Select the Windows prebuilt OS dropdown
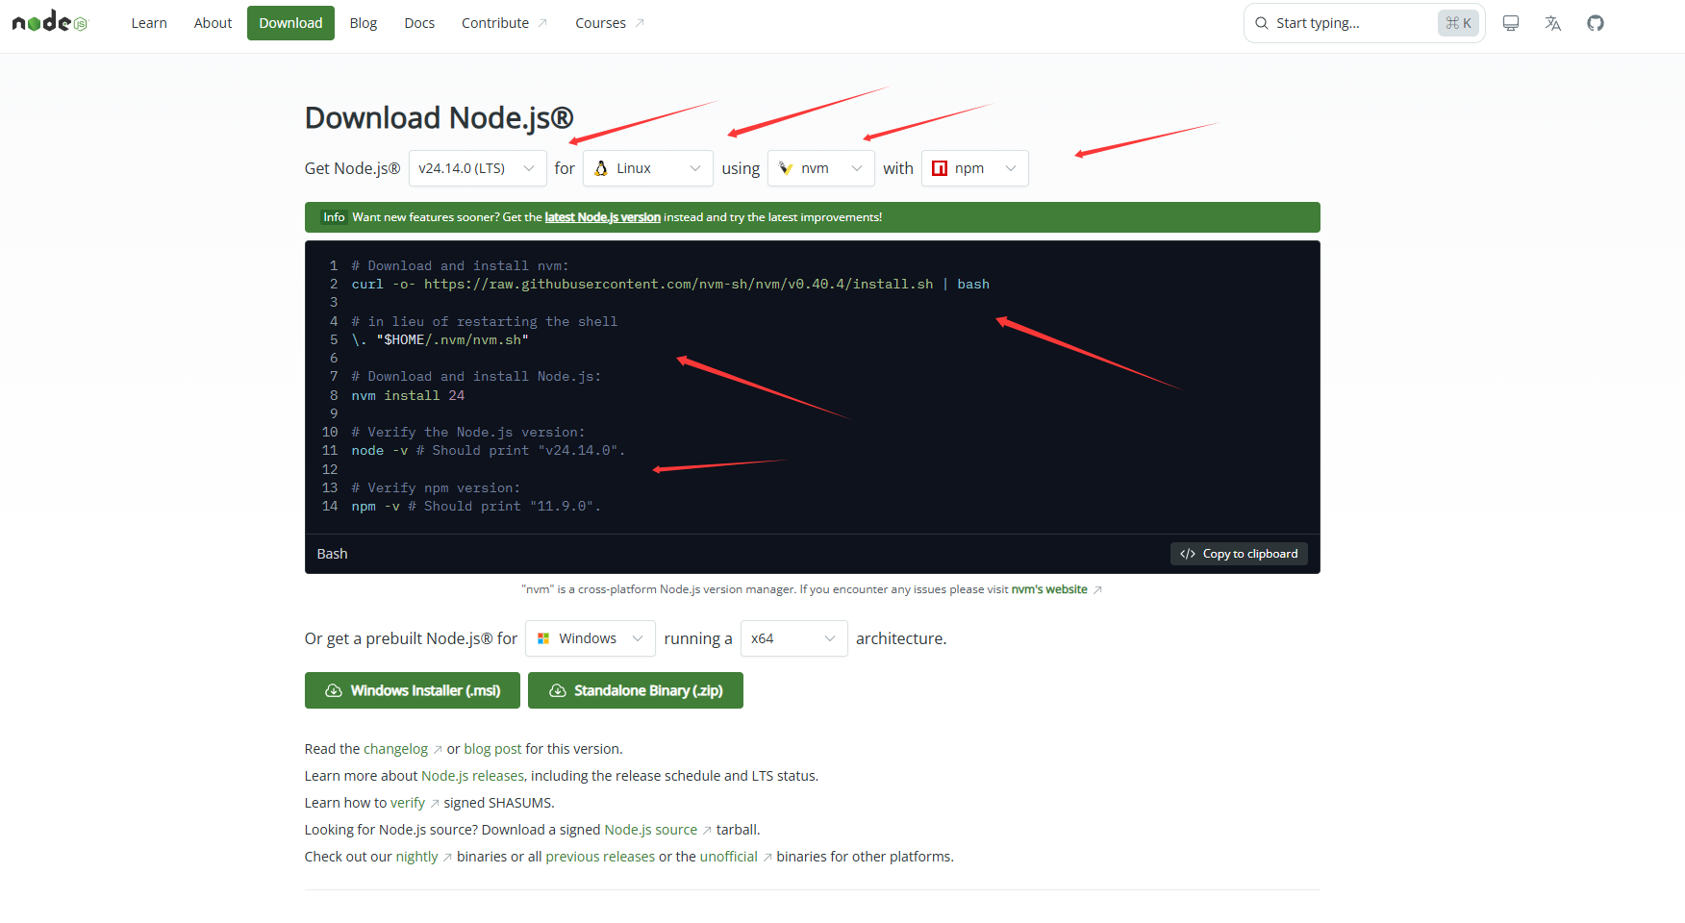Image resolution: width=1685 pixels, height=923 pixels. (x=590, y=638)
